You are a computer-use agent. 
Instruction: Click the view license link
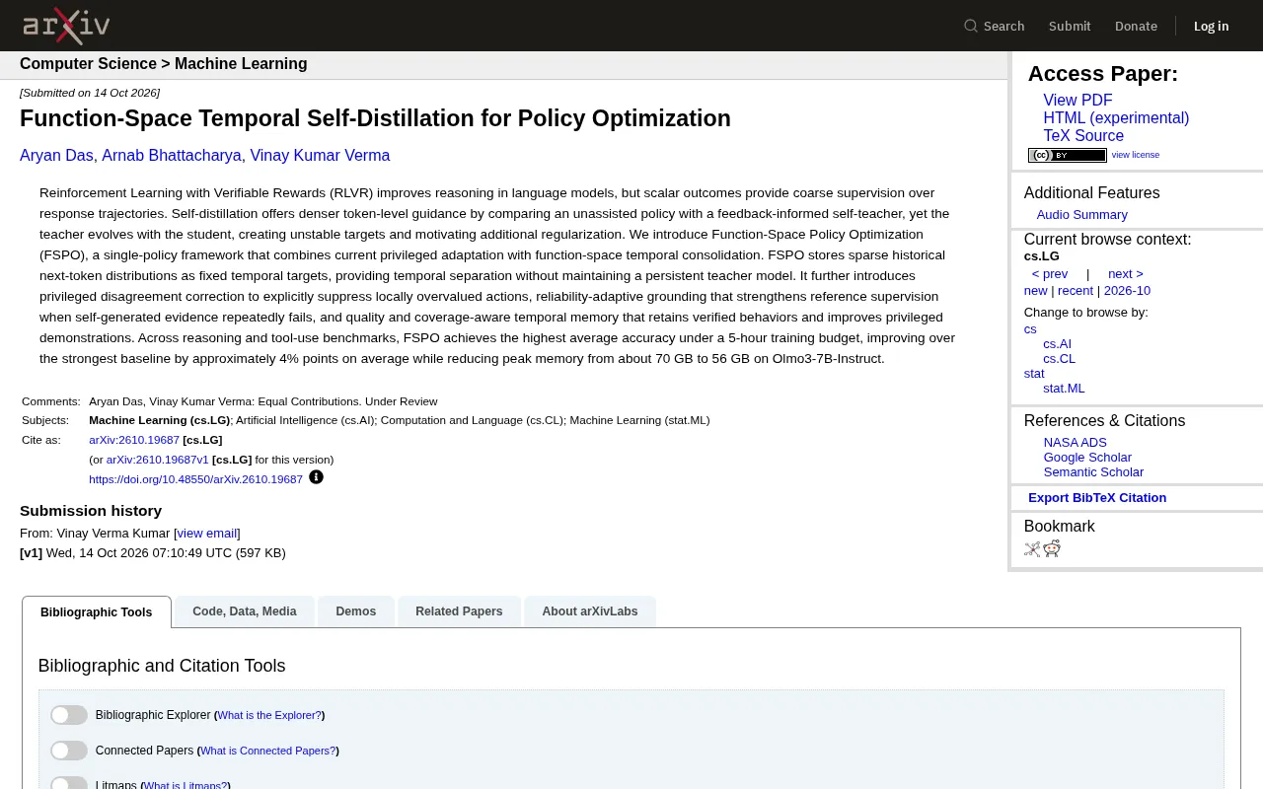1136,155
